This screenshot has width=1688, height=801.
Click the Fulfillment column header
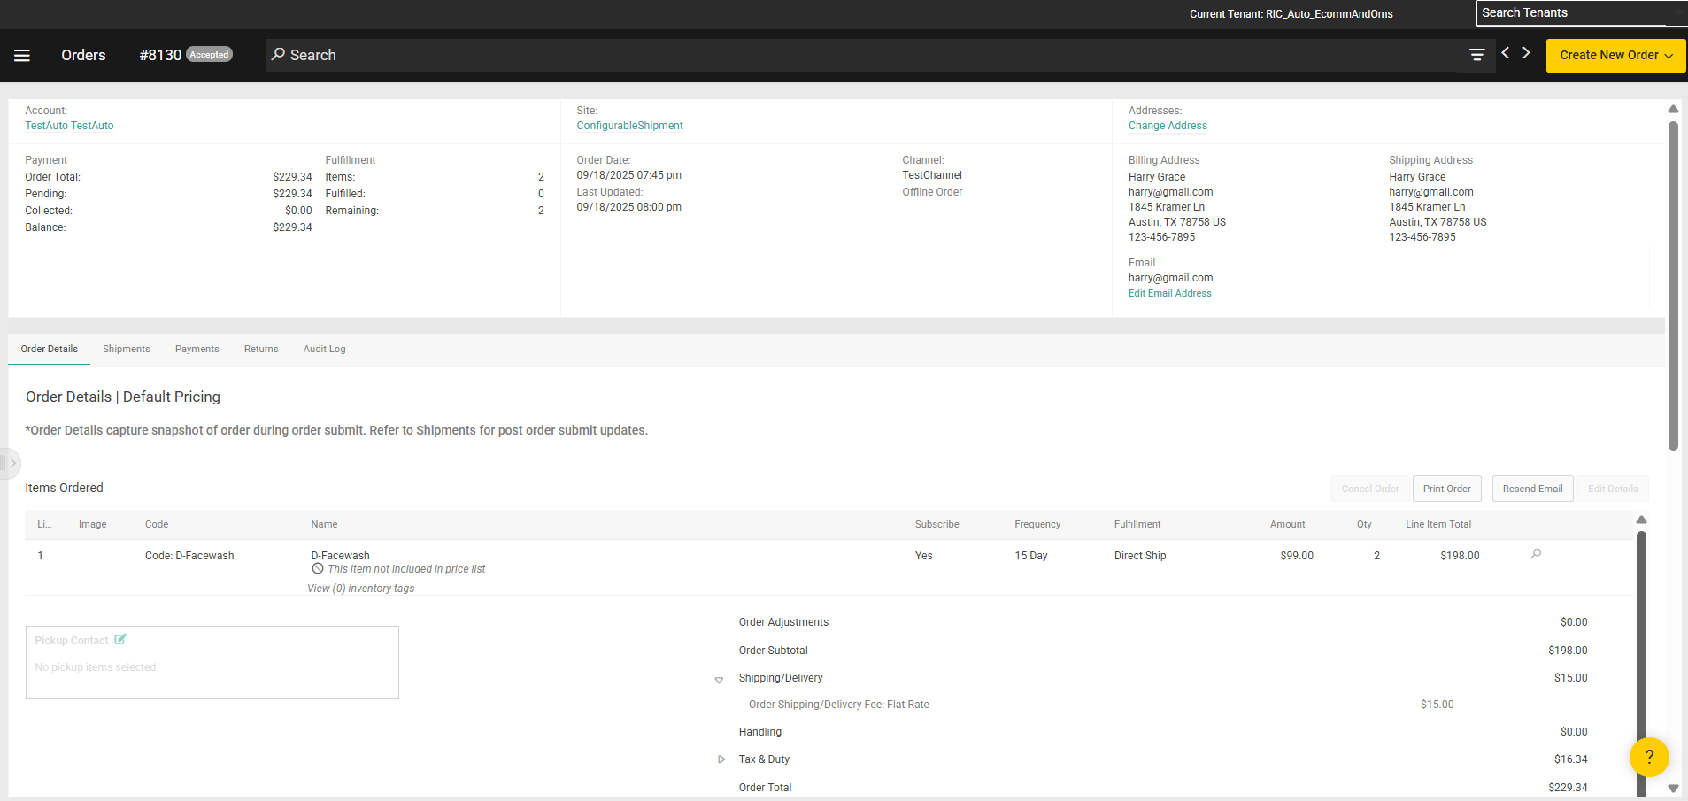pos(1137,524)
